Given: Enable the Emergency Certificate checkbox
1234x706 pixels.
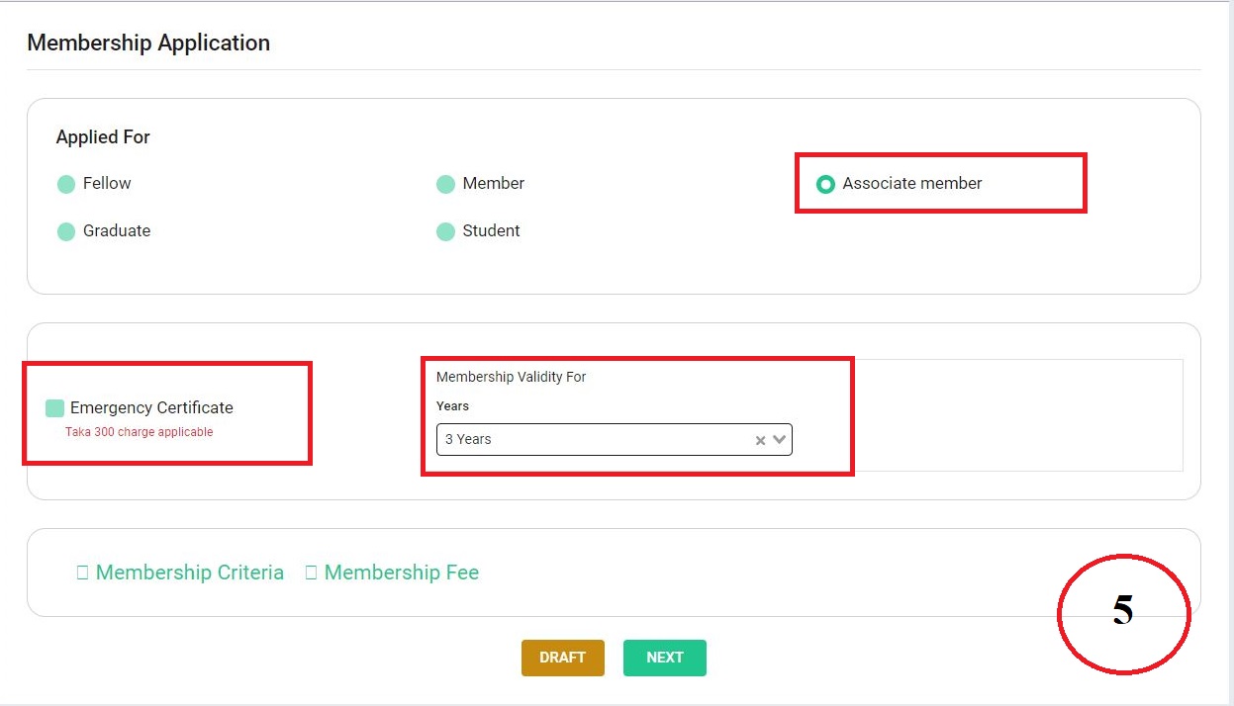Looking at the screenshot, I should 55,408.
